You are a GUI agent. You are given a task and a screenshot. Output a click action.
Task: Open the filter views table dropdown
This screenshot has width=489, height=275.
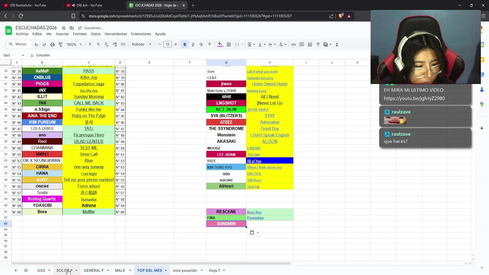point(327,44)
